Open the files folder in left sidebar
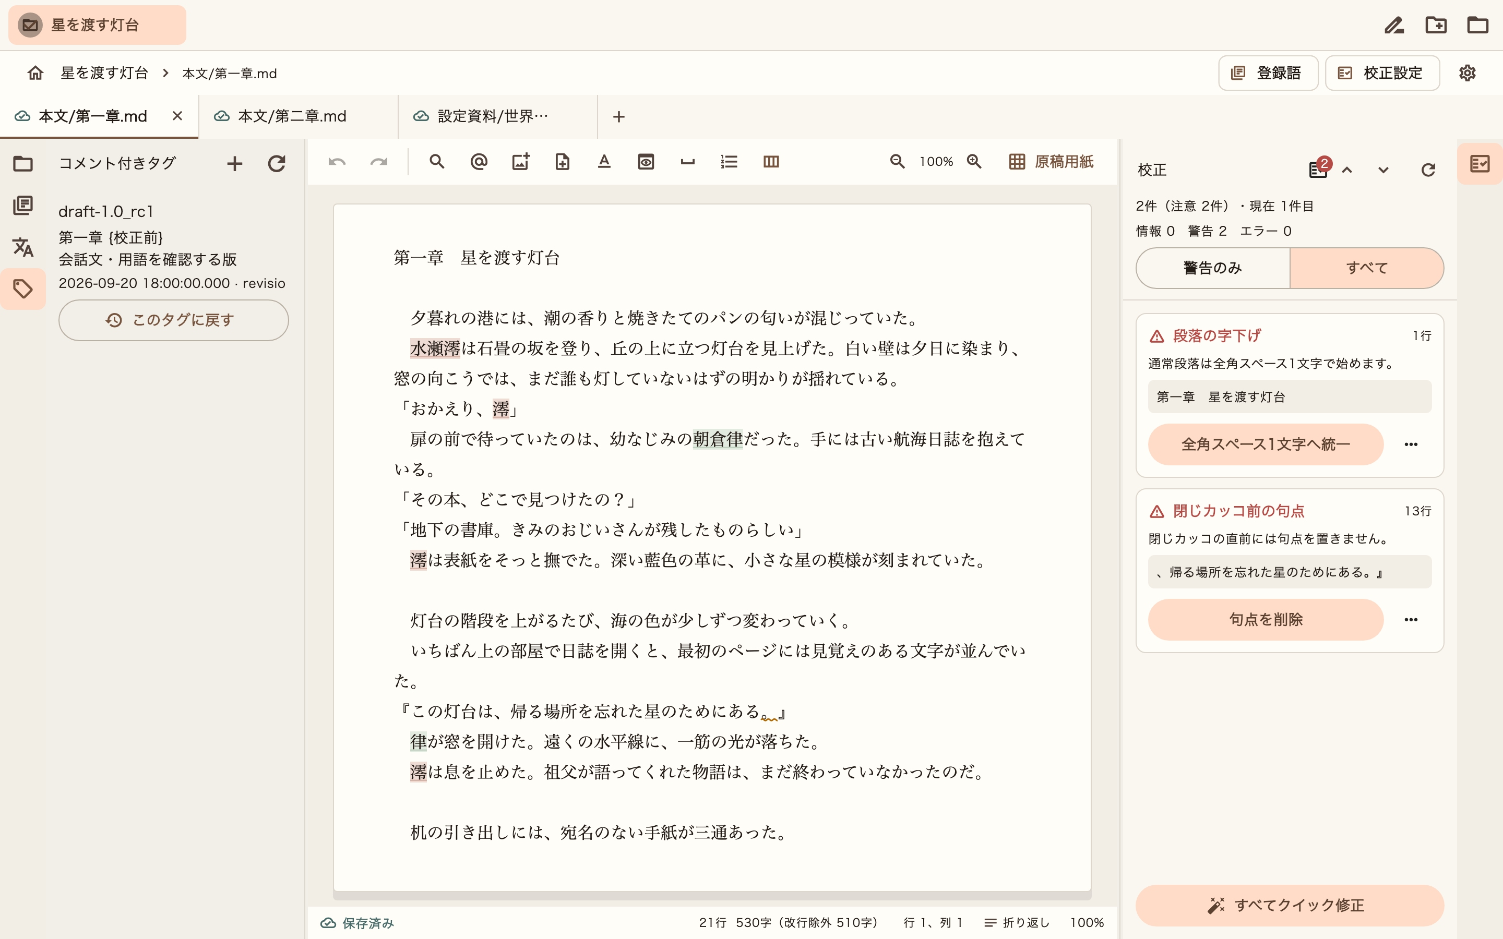The height and width of the screenshot is (939, 1503). [x=23, y=164]
